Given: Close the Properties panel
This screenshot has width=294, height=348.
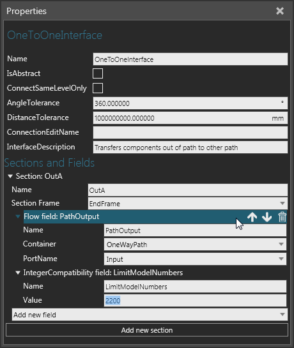Looking at the screenshot, I should coord(280,11).
